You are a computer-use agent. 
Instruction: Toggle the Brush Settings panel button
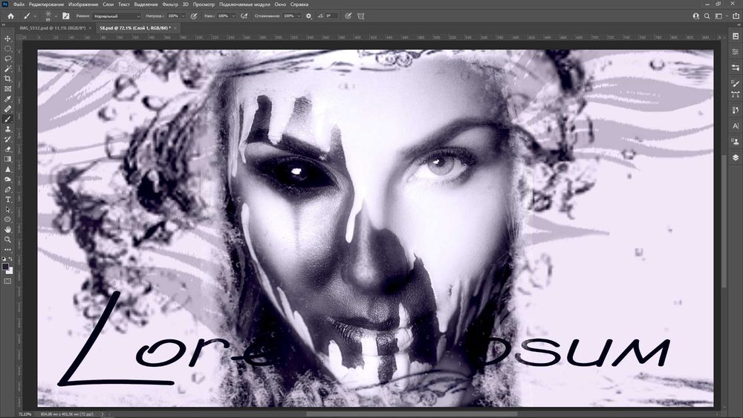[x=66, y=16]
